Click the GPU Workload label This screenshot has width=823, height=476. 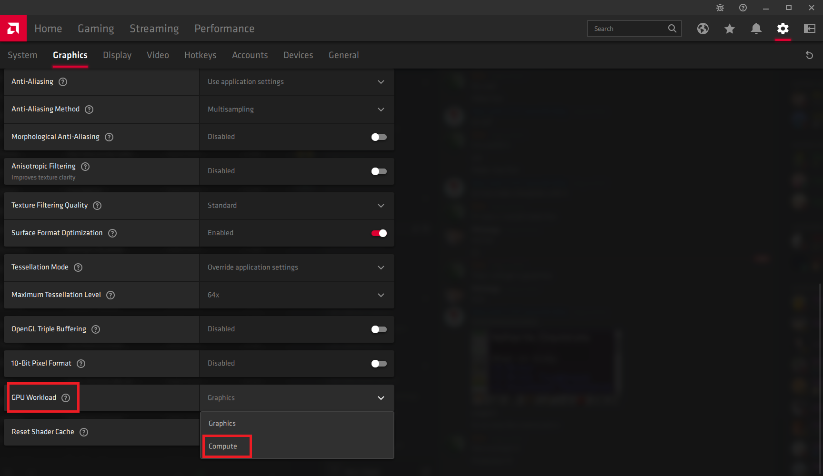click(x=34, y=398)
